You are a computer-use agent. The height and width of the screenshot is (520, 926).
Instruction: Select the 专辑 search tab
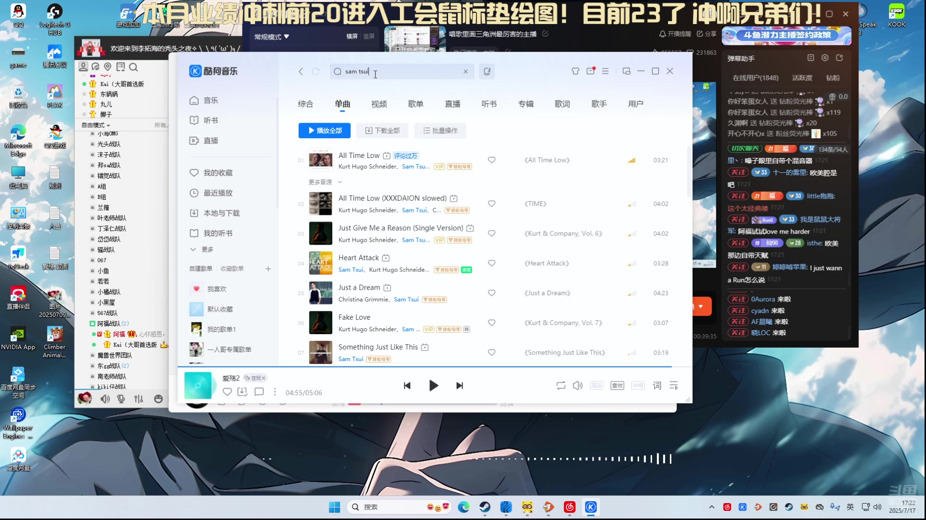click(x=526, y=104)
